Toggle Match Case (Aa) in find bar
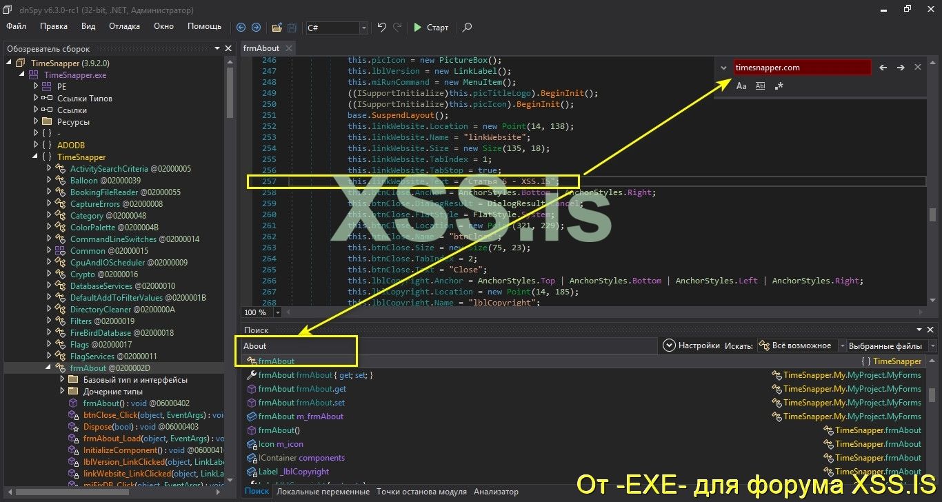This screenshot has height=502, width=942. pos(741,86)
